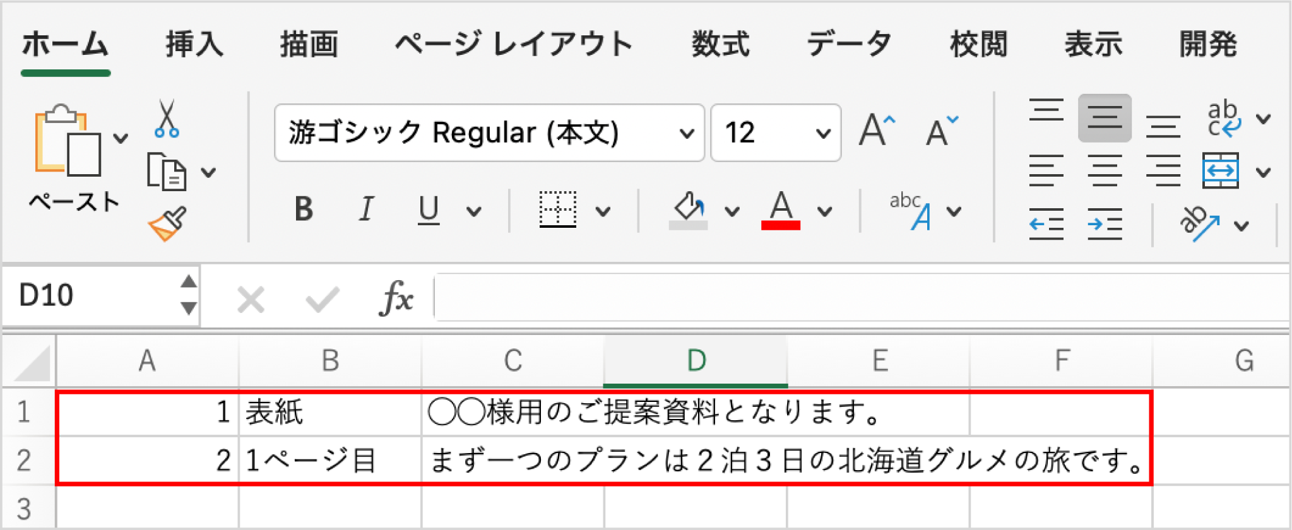Toggle Center horizontal alignment
The height and width of the screenshot is (530, 1292).
coord(1105,171)
